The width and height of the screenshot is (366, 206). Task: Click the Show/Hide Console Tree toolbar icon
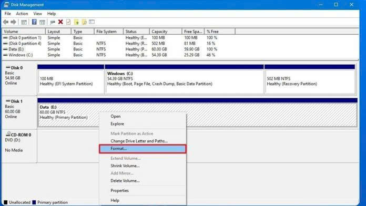pos(24,22)
